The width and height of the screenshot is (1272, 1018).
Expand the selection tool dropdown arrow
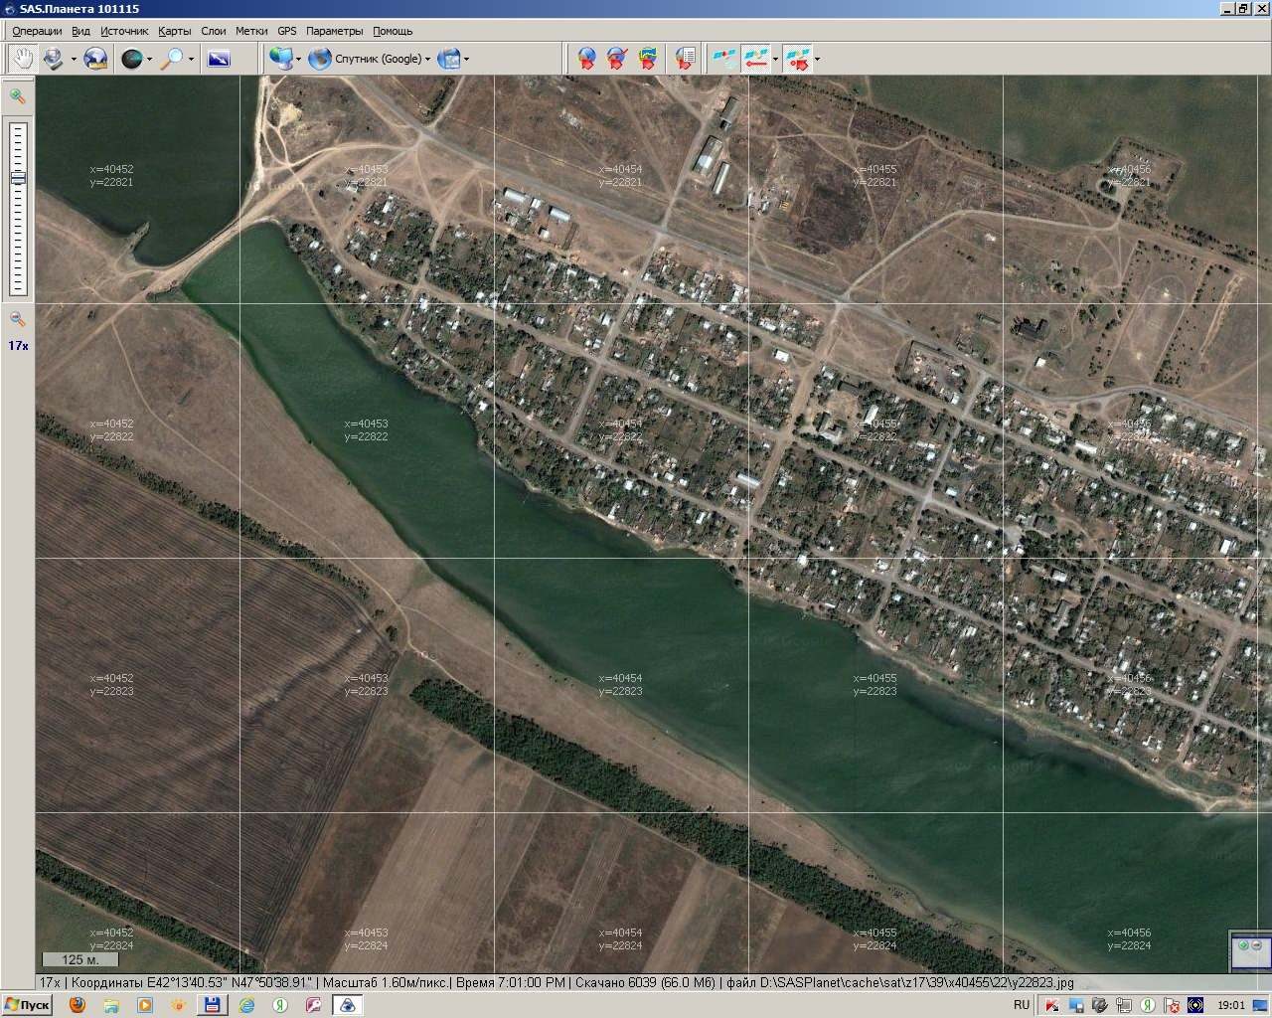click(x=74, y=60)
